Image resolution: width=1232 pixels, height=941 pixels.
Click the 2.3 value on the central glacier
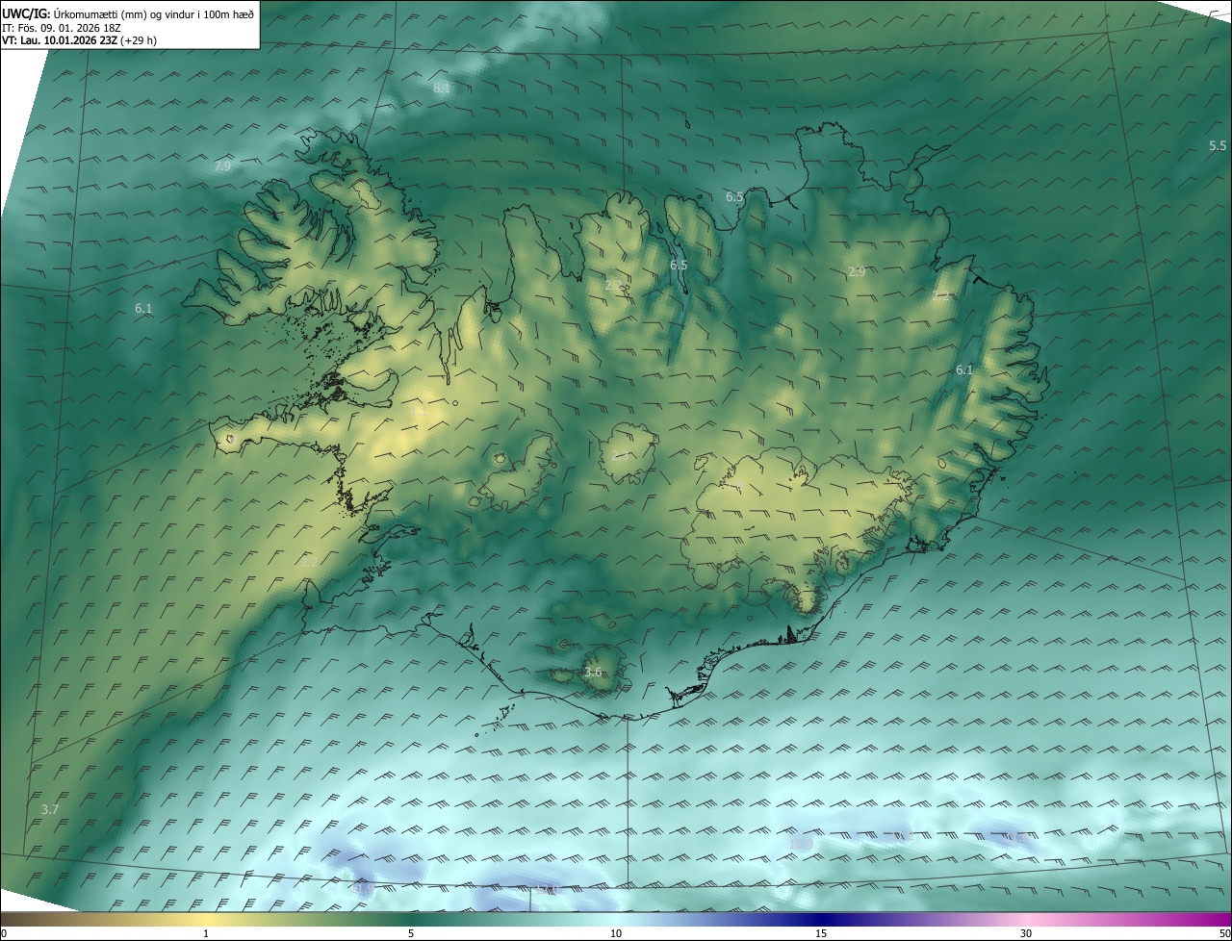click(x=621, y=455)
